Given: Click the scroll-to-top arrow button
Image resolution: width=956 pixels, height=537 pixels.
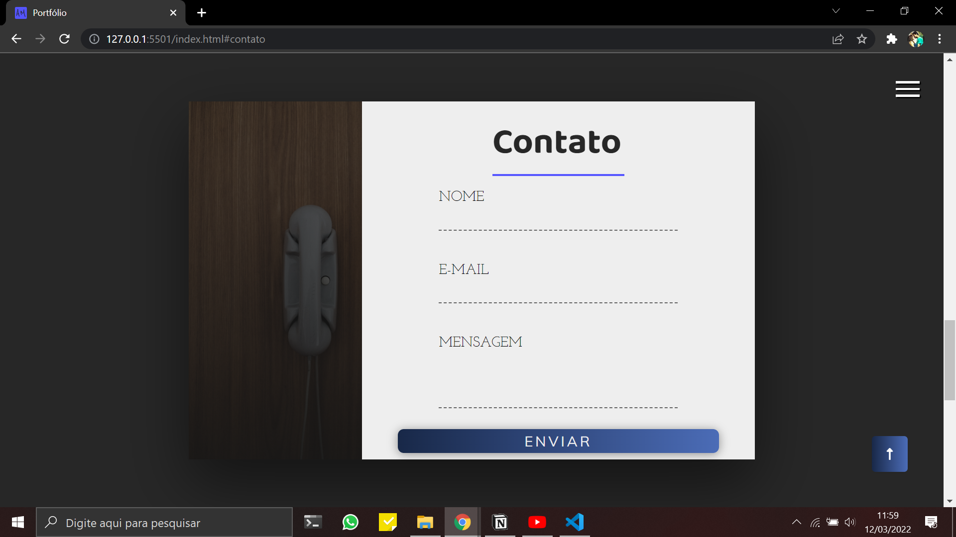Looking at the screenshot, I should click(x=889, y=453).
